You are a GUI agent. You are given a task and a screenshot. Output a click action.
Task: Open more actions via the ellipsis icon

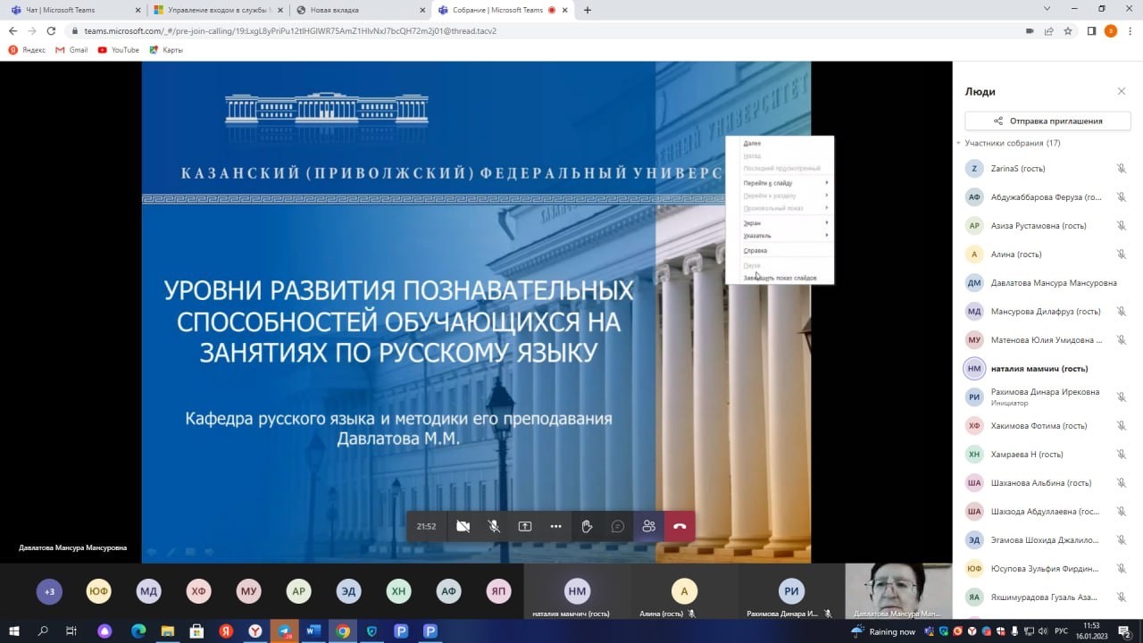[555, 526]
